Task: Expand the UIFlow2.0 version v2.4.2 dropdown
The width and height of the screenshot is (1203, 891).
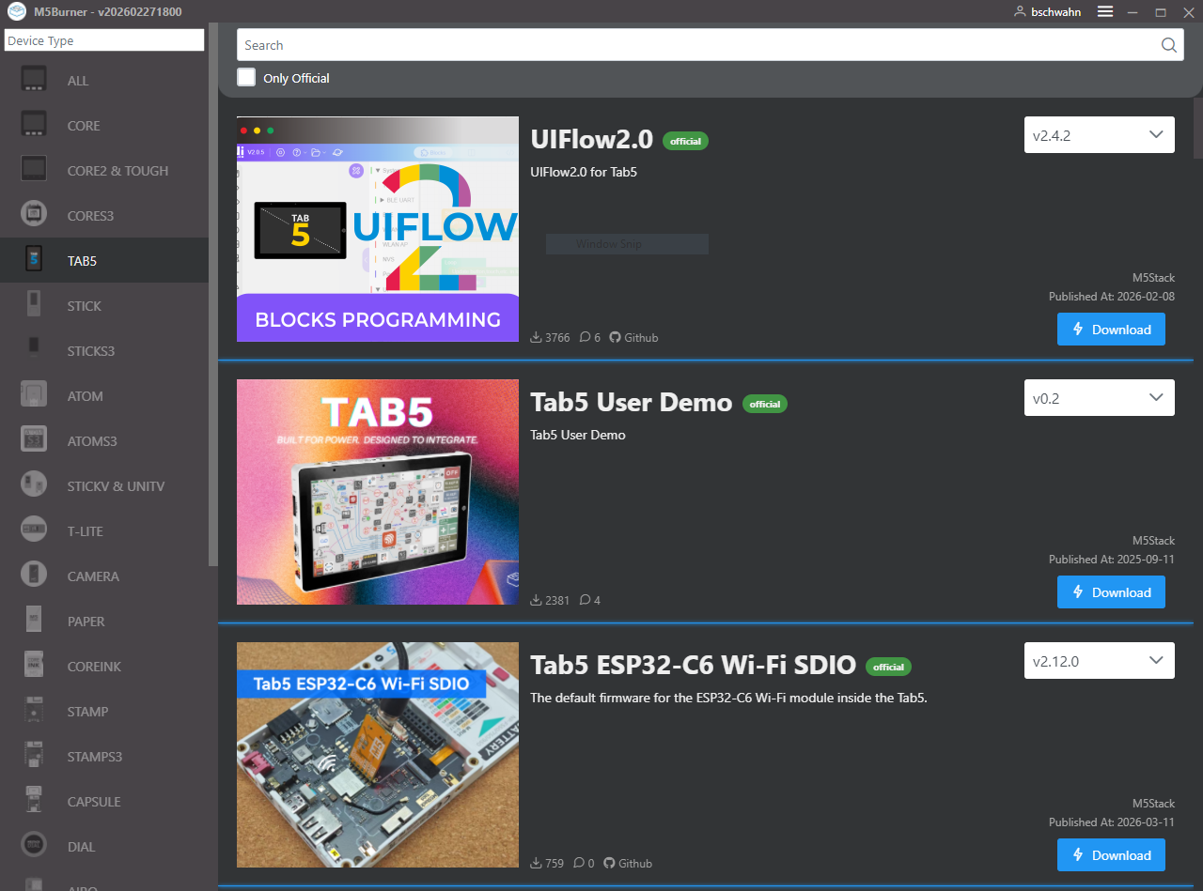Action: click(x=1099, y=135)
